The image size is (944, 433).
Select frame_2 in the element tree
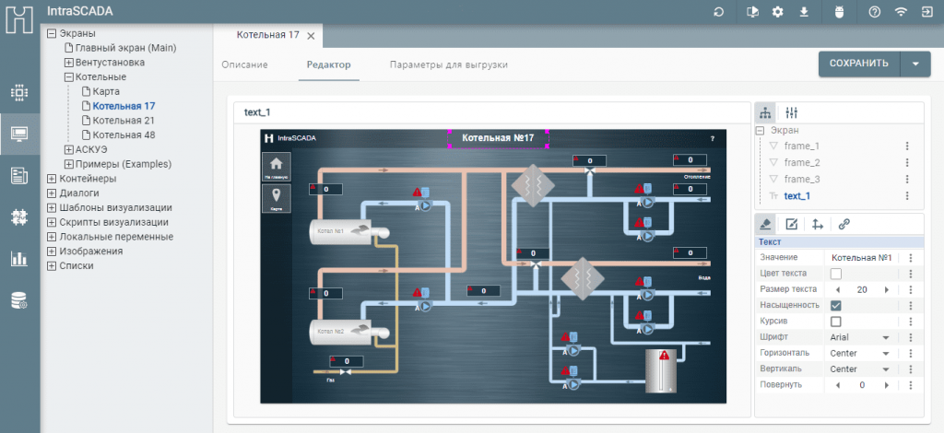pyautogui.click(x=801, y=162)
